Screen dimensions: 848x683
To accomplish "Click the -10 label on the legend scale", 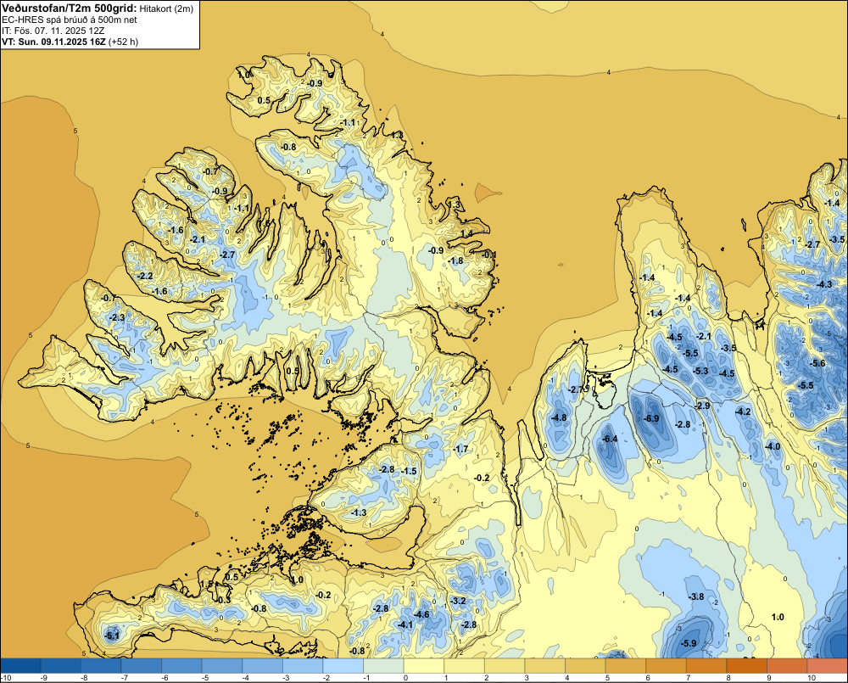I will 7,678.
